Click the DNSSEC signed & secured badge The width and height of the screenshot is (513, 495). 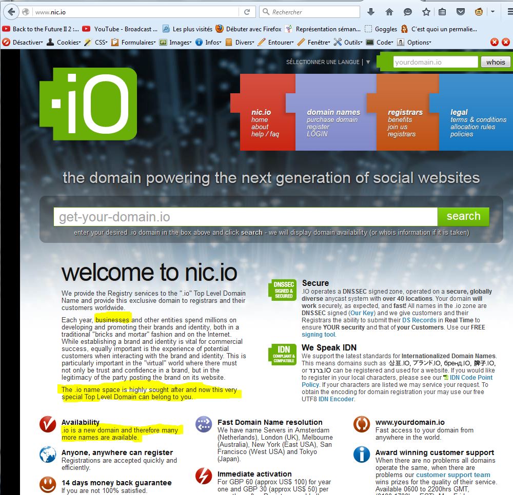(283, 290)
